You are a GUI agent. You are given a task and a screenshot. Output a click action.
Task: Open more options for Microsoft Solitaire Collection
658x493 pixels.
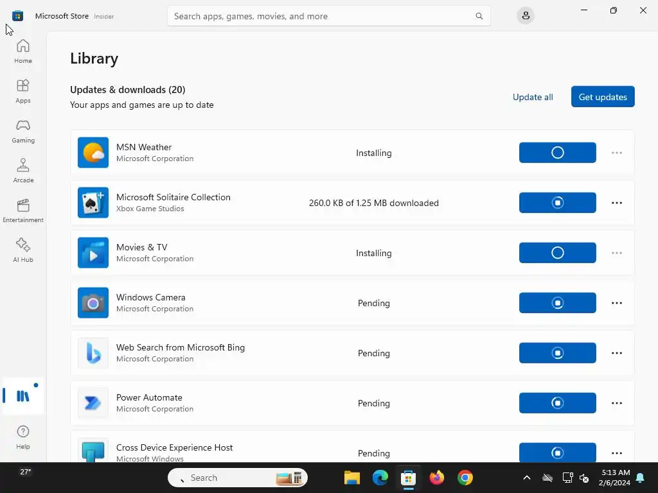(x=616, y=203)
